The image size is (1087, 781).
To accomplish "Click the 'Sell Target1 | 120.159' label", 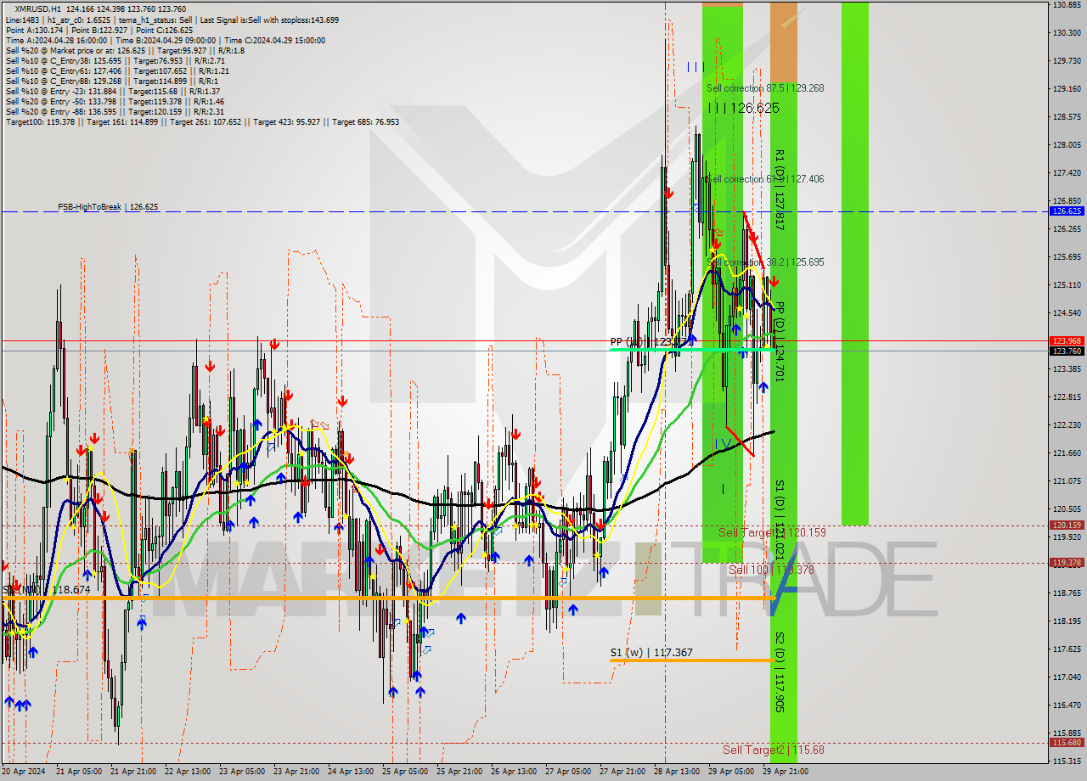I will point(772,532).
